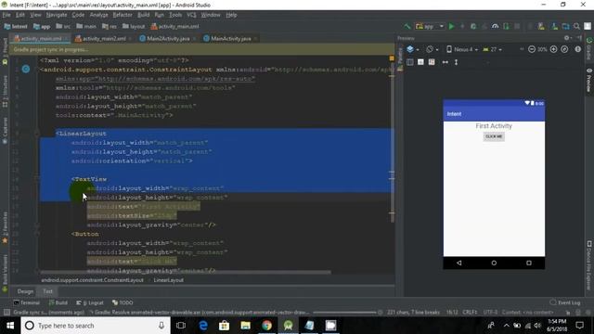Hide the Preview panel
This screenshot has height=334, width=594.
click(x=579, y=38)
